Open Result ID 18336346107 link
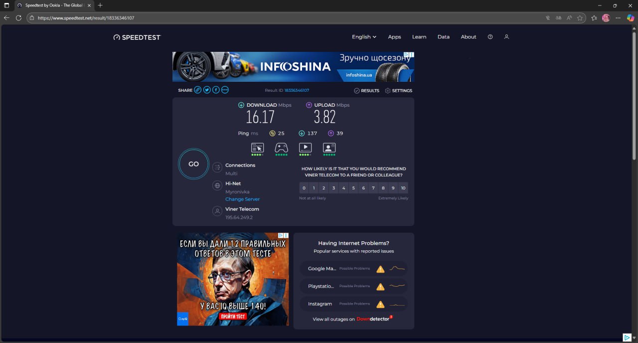The width and height of the screenshot is (638, 343). 297,91
